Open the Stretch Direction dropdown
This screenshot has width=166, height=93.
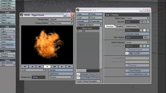137,42
